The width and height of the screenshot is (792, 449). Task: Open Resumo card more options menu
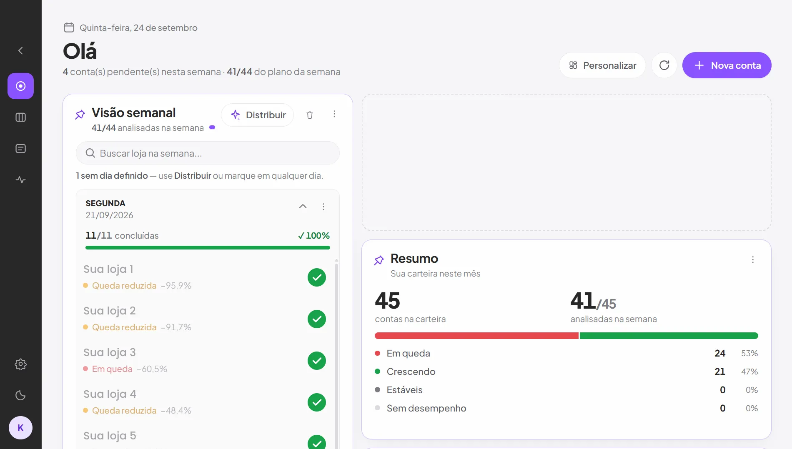(753, 260)
